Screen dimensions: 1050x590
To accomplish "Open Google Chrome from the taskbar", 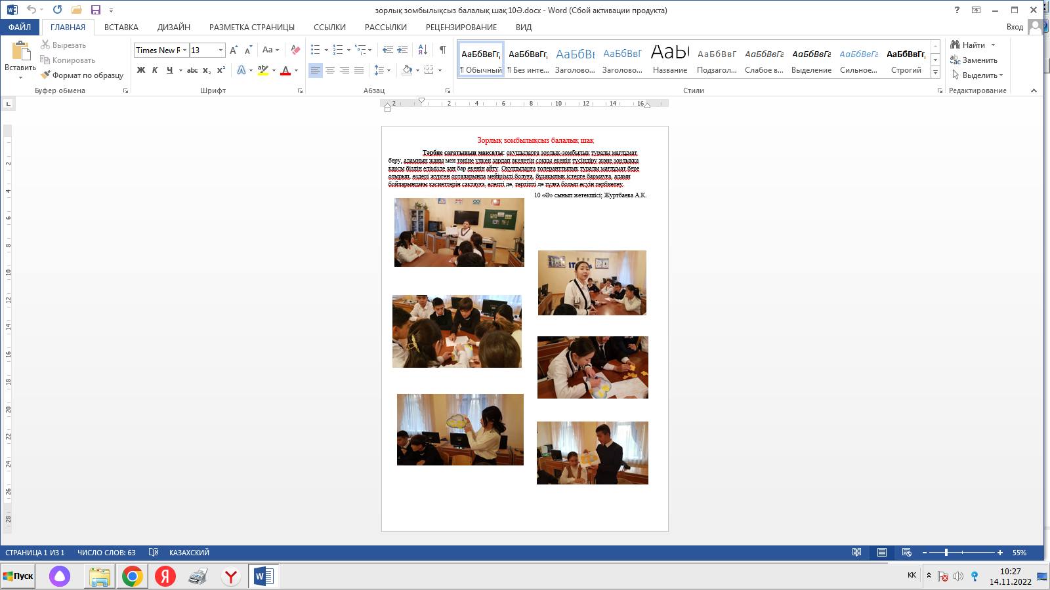I will point(132,576).
